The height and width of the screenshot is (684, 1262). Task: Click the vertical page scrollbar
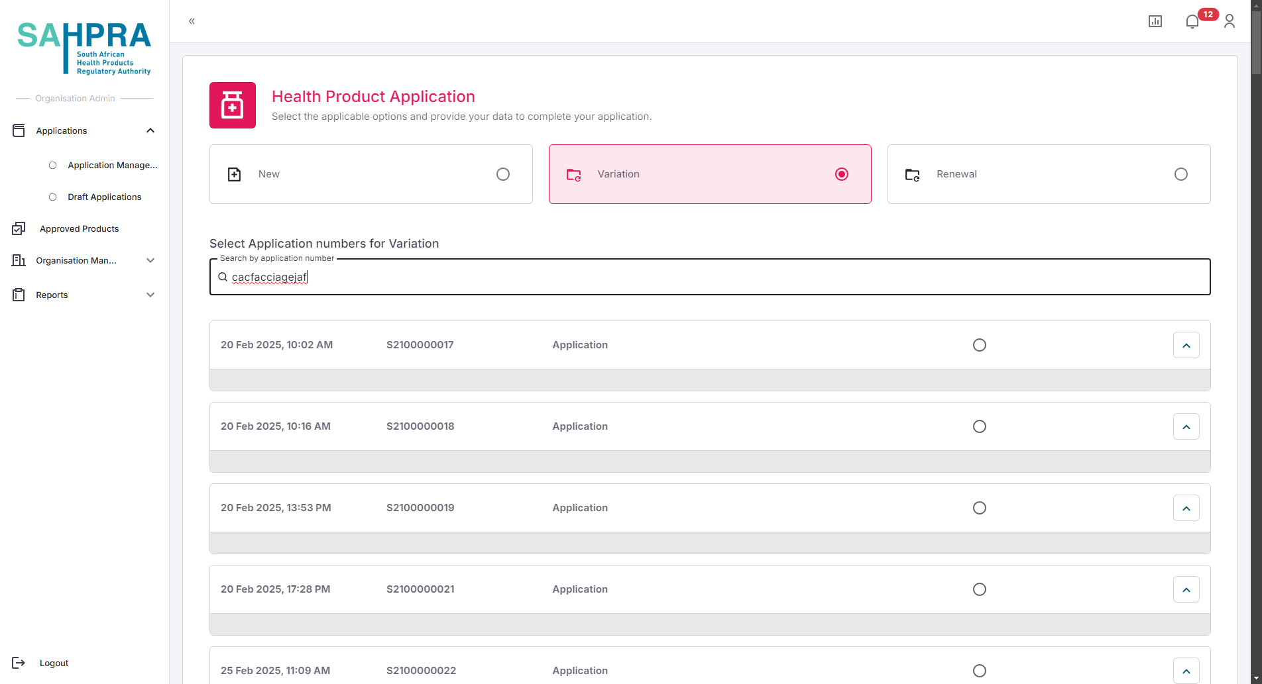[1255, 331]
